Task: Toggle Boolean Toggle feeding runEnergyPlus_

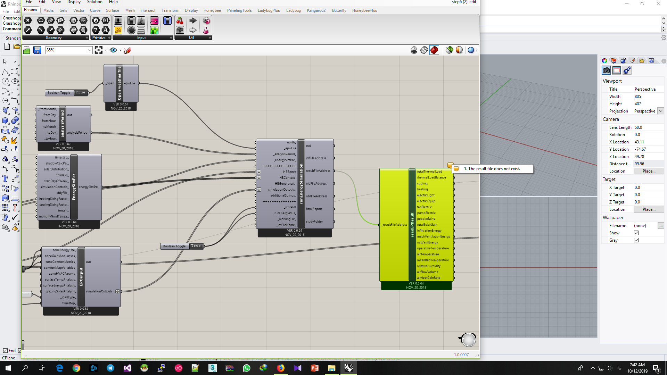Action: pos(196,246)
